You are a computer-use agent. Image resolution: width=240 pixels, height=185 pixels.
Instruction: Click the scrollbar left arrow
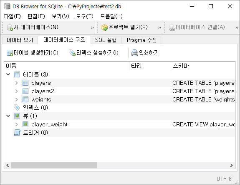pos(8,165)
